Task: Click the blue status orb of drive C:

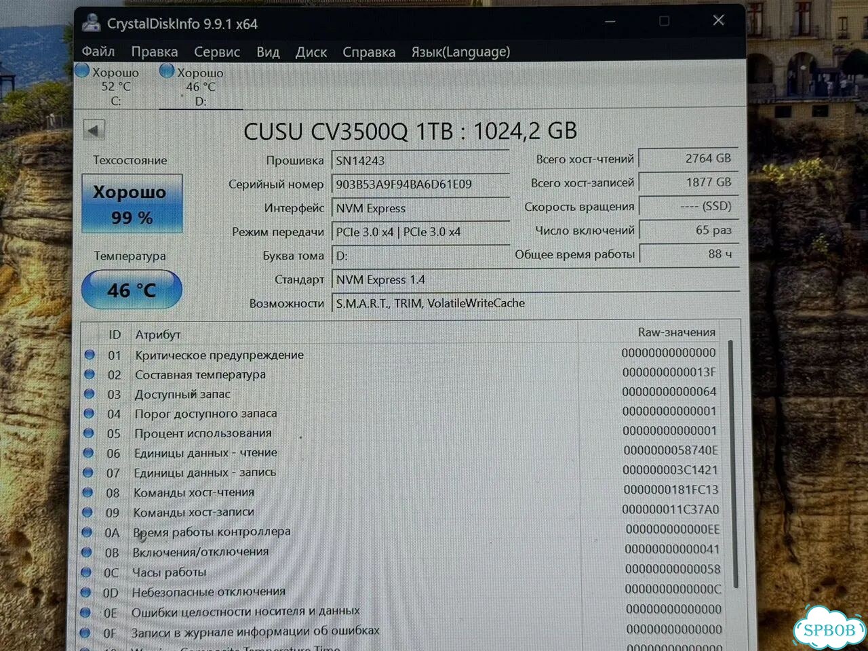Action: click(x=82, y=70)
